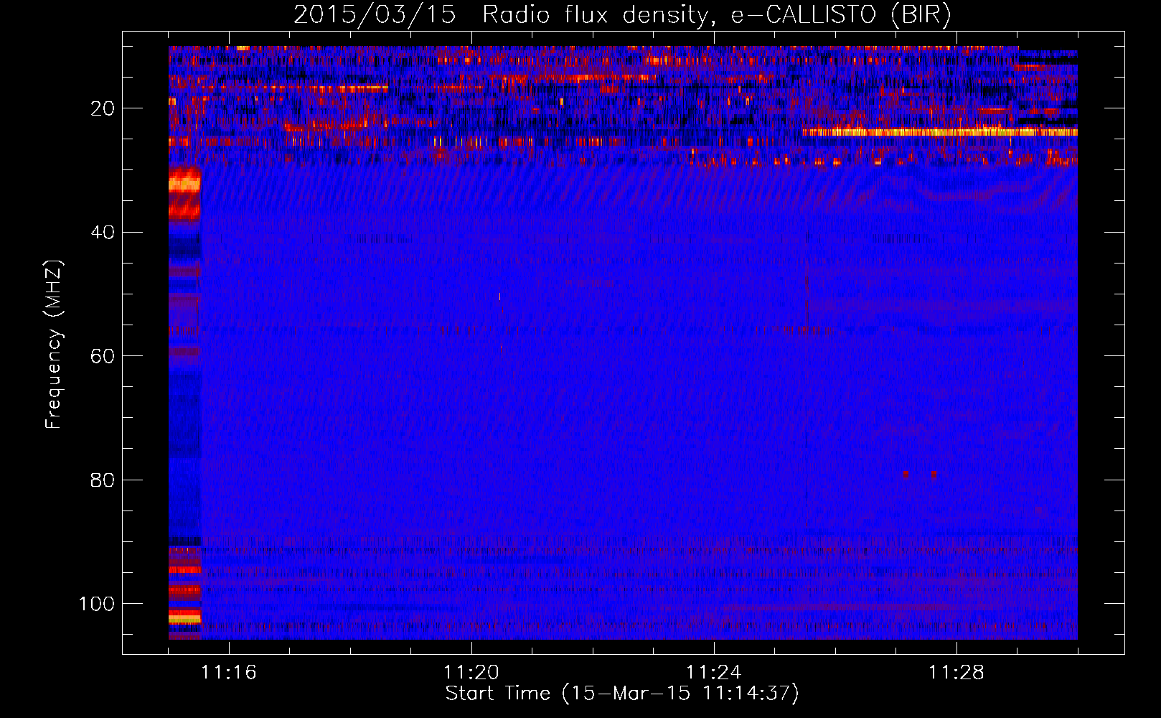Screen dimensions: 1161x718
Task: Click the "Frequency (MHZ)" axis label
Action: pos(54,345)
